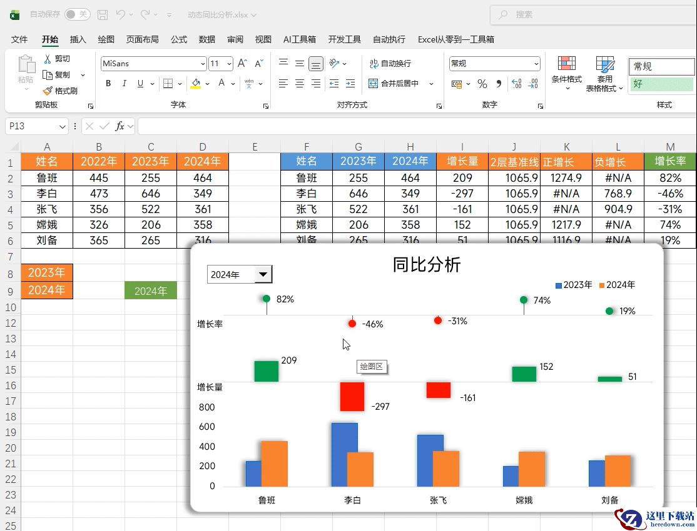Toggle the AutoSave (自动保存) switch

pos(77,14)
